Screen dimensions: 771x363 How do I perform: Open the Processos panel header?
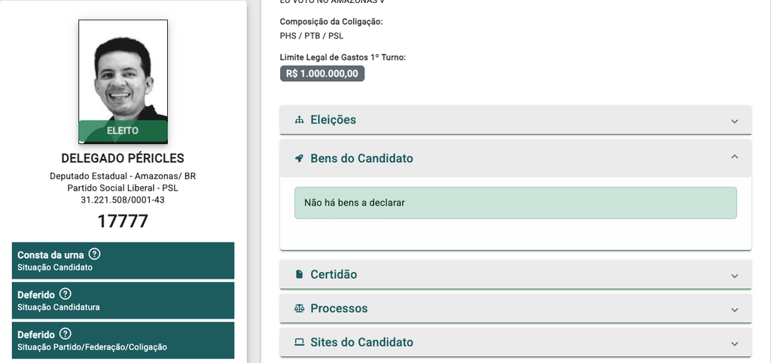click(x=516, y=309)
